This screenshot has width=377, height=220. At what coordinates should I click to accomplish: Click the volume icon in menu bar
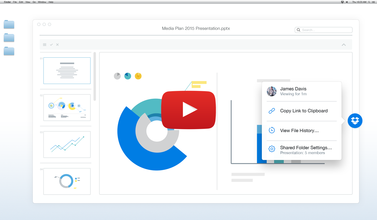click(347, 2)
